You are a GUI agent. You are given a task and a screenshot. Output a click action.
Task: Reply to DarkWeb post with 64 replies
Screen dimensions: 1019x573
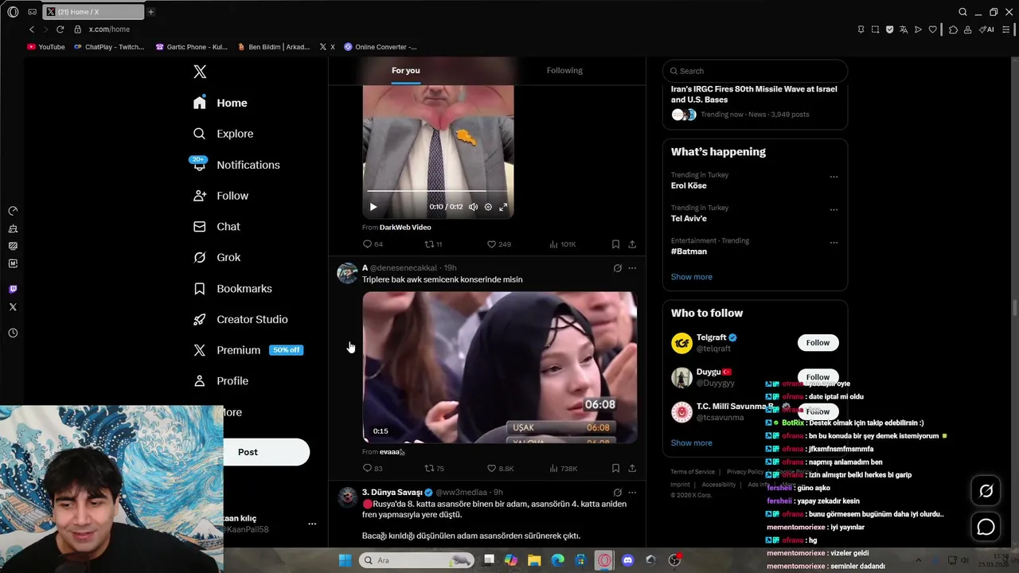coord(373,244)
